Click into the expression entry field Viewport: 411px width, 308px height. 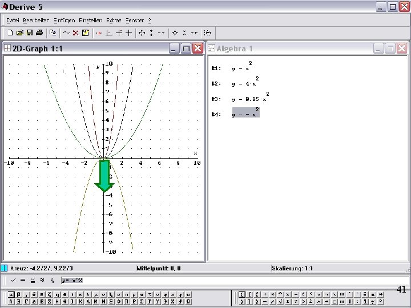coord(235,280)
